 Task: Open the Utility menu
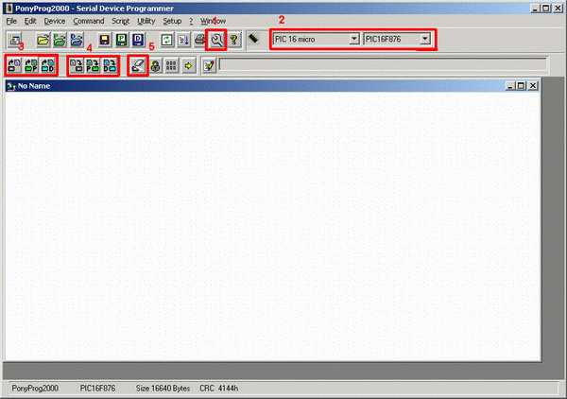(146, 21)
